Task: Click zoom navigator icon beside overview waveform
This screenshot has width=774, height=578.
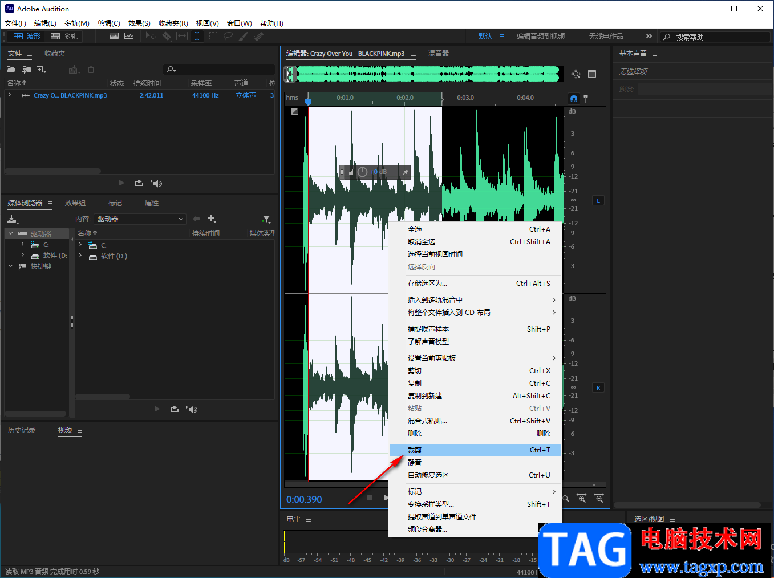Action: tap(576, 74)
